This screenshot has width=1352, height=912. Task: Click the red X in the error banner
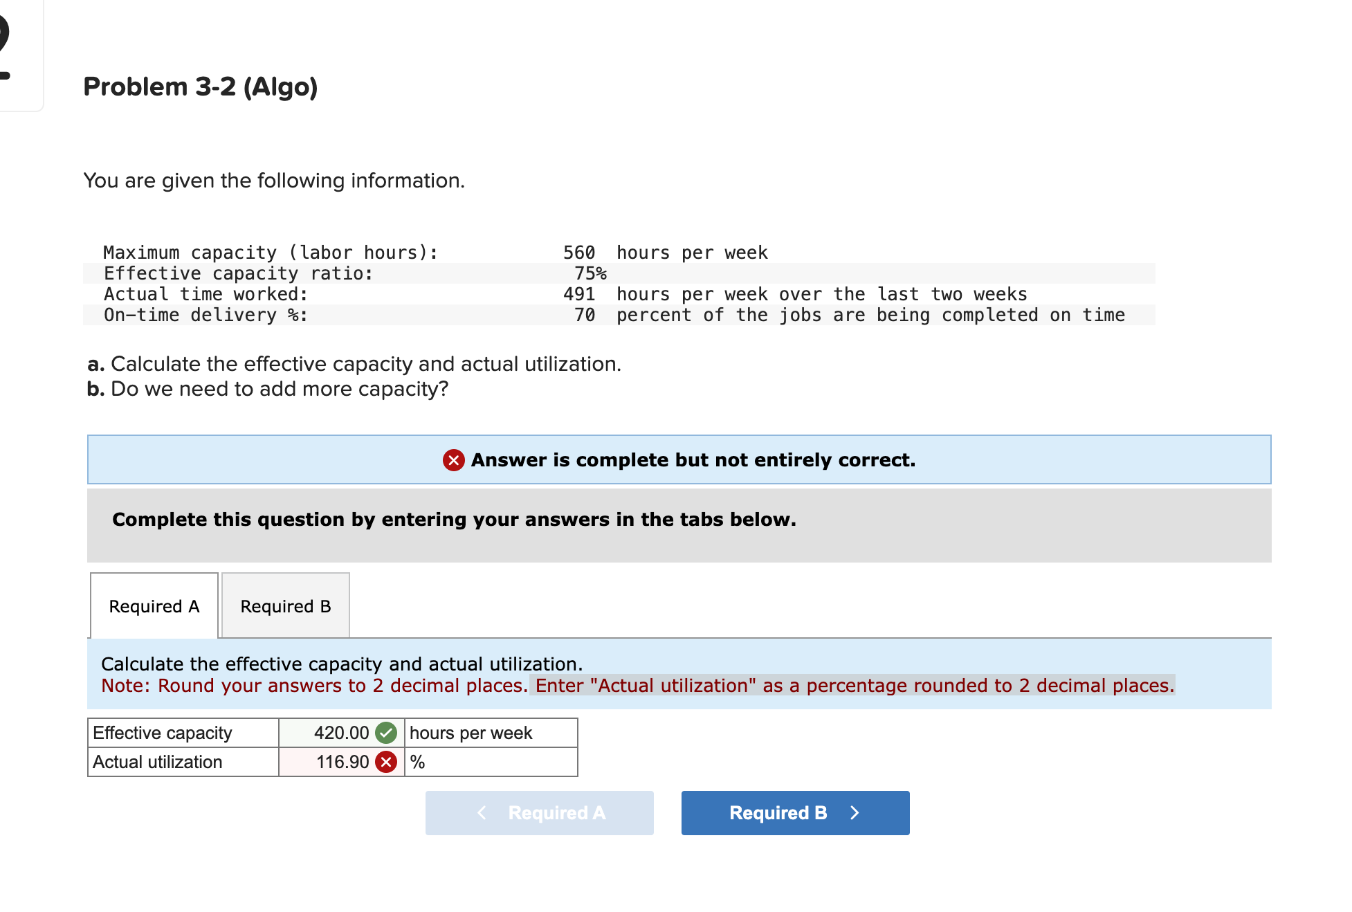pyautogui.click(x=453, y=459)
